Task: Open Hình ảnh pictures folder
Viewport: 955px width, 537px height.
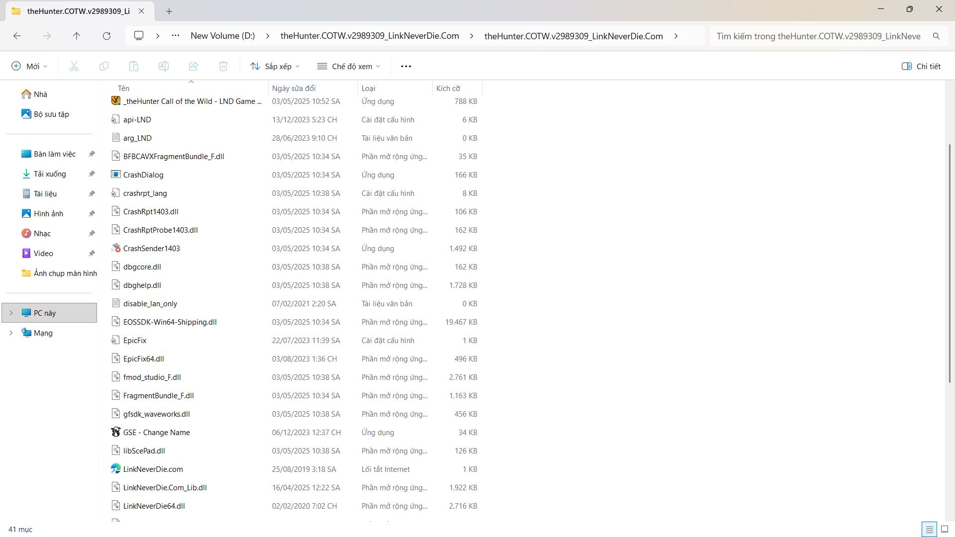Action: 49,213
